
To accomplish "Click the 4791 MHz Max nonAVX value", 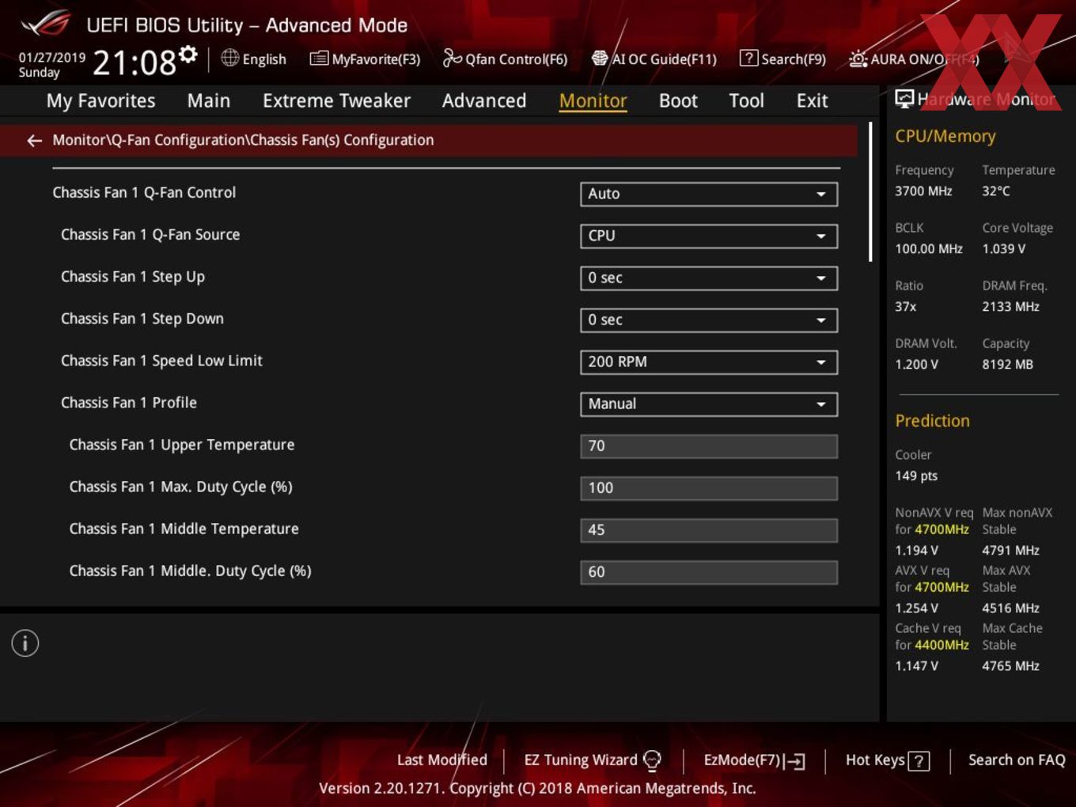I will coord(1010,550).
